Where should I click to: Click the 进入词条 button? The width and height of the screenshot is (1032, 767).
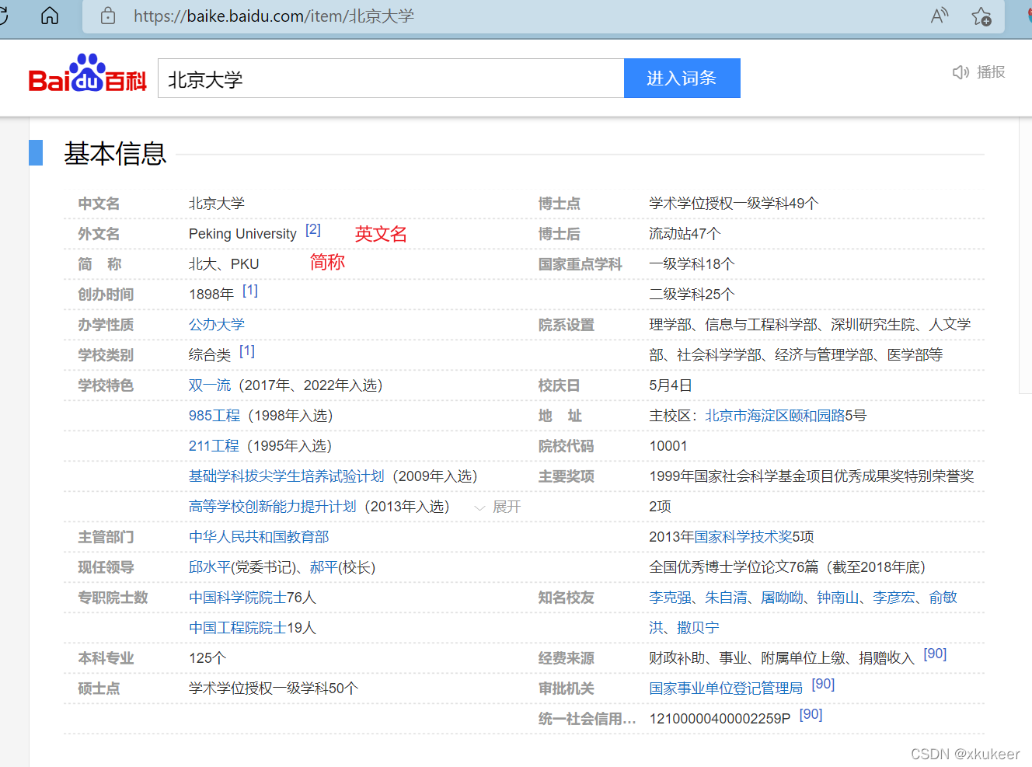682,78
